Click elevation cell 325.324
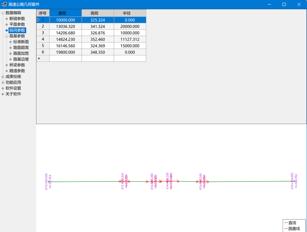307x232 pixels. (x=98, y=20)
